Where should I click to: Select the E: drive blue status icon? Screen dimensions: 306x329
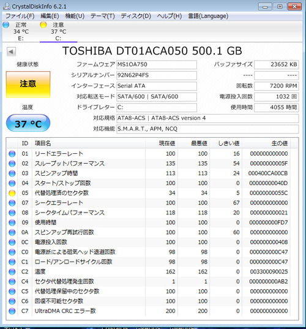pos(6,25)
